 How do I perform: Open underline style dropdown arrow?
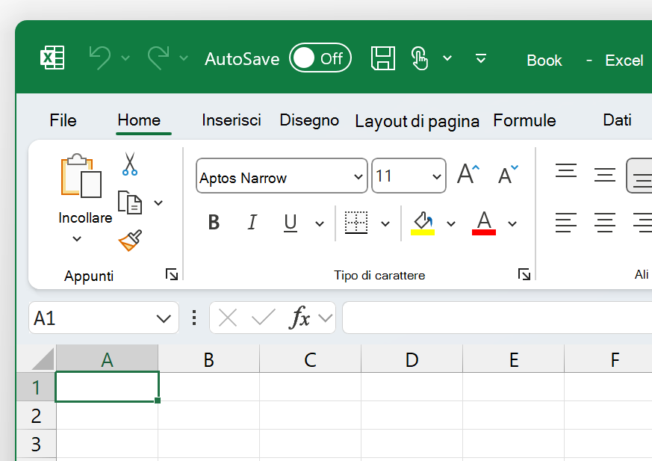[x=320, y=224]
